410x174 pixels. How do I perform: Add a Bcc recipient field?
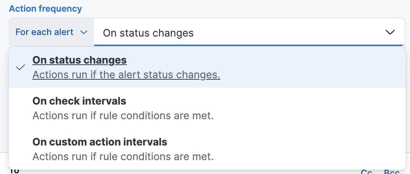[392, 172]
